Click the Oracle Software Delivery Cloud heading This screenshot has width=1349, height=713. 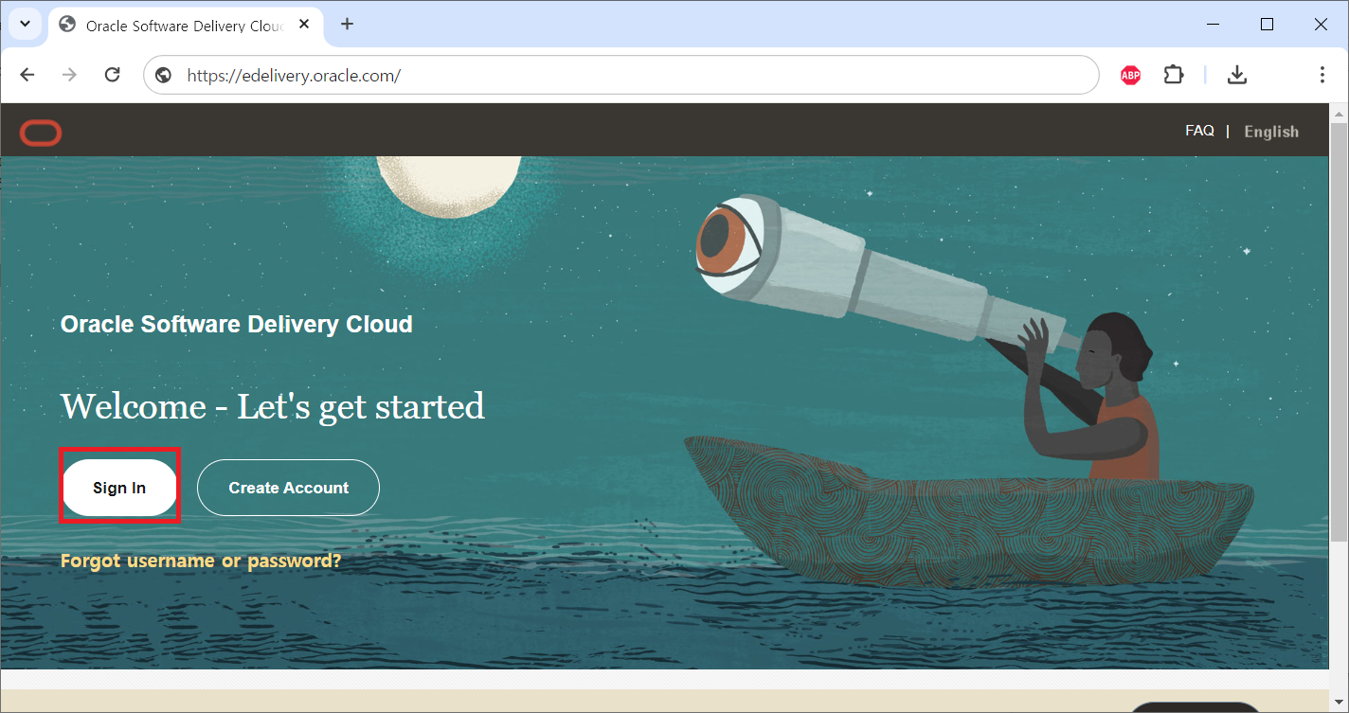click(237, 324)
